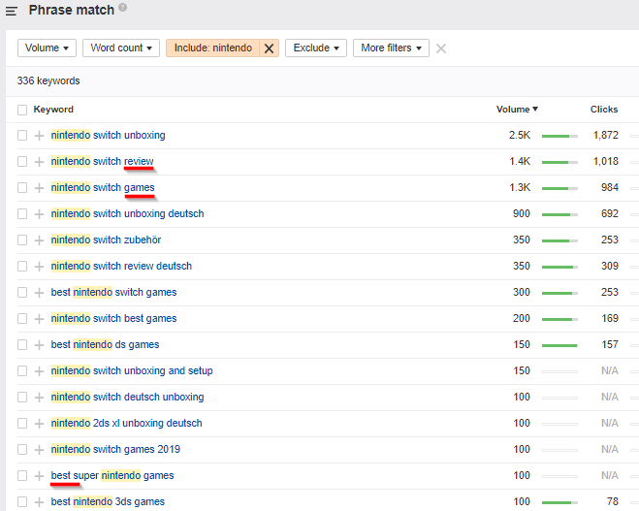Expand the Word count dropdown

[121, 48]
